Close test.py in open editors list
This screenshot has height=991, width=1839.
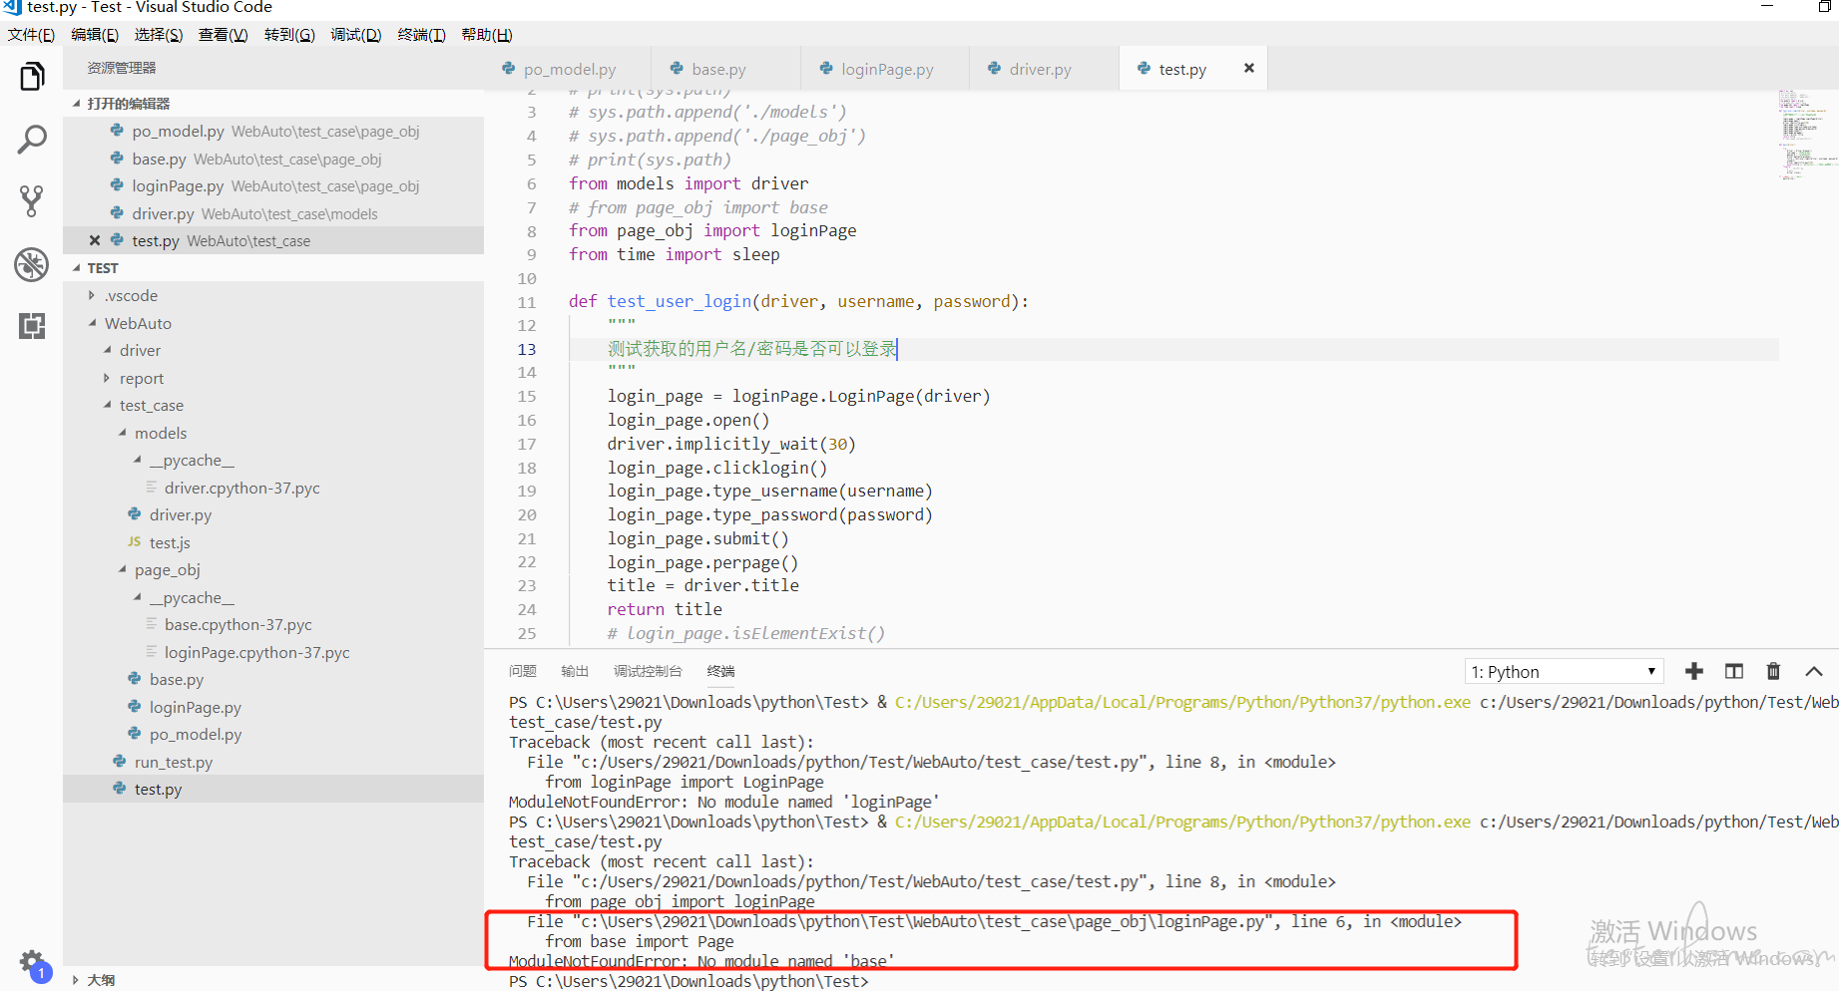(x=95, y=240)
